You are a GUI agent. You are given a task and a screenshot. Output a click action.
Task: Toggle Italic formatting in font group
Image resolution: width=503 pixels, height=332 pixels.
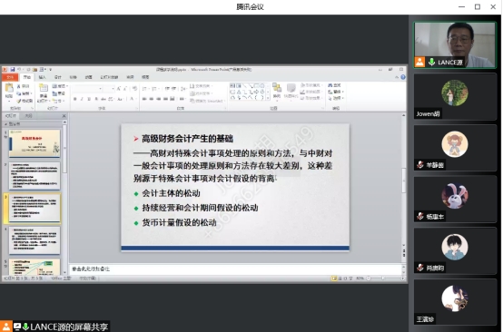pyautogui.click(x=82, y=99)
